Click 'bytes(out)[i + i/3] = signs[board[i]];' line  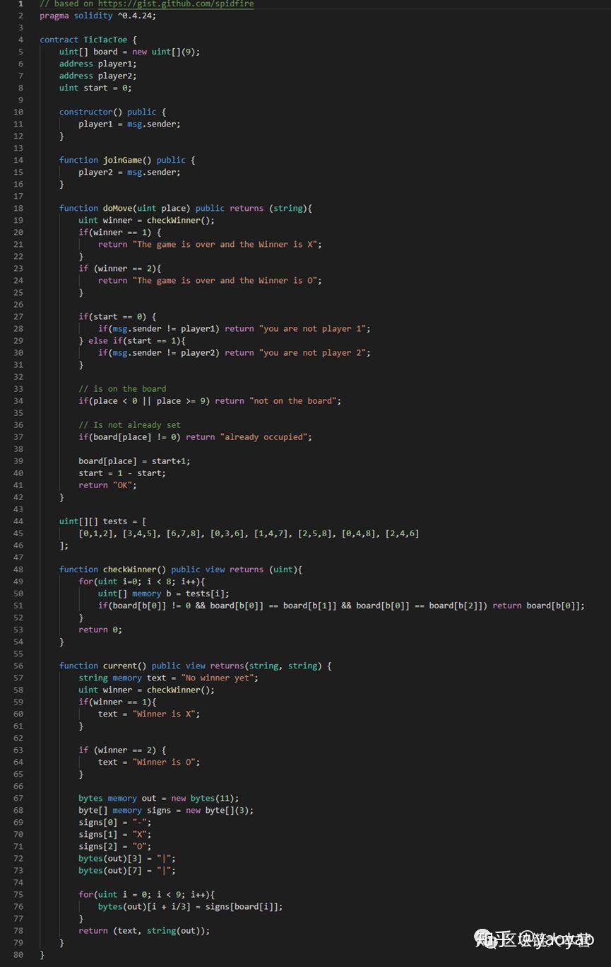[191, 906]
